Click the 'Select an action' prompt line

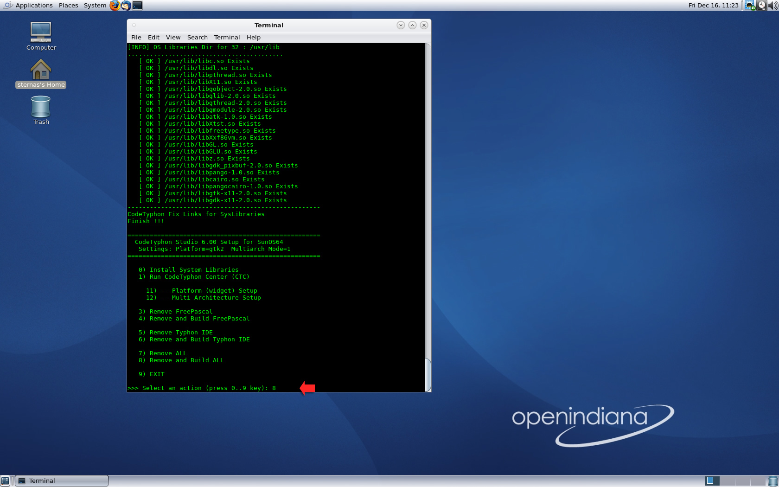point(202,388)
